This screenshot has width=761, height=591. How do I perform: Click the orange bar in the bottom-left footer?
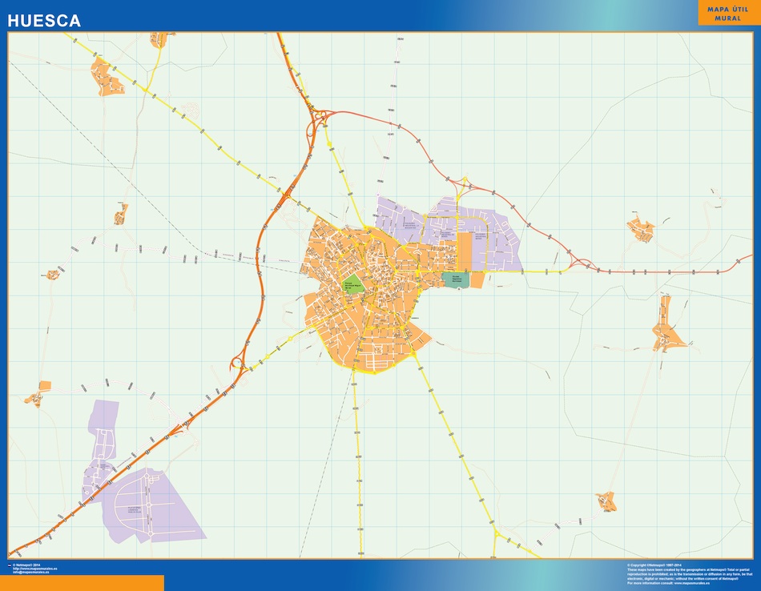82,582
